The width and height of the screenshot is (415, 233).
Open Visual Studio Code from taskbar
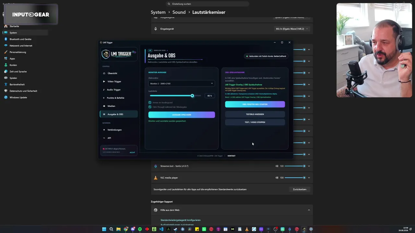click(x=161, y=229)
